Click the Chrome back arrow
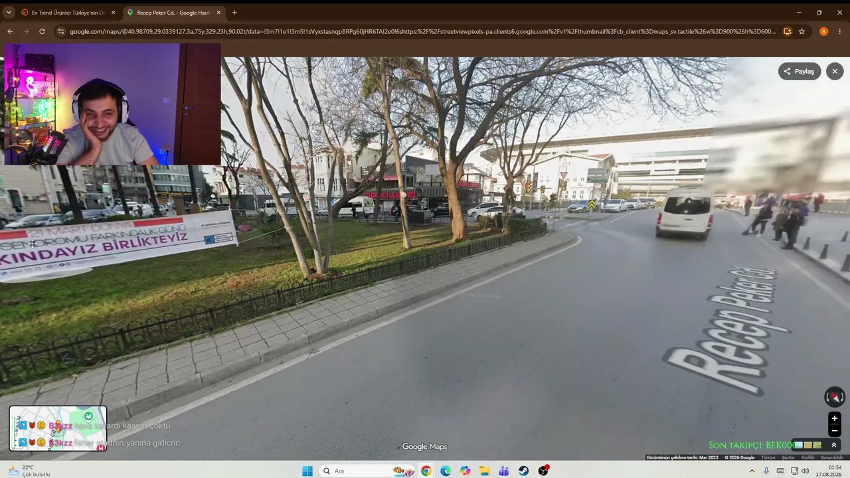The image size is (850, 478). (x=10, y=31)
